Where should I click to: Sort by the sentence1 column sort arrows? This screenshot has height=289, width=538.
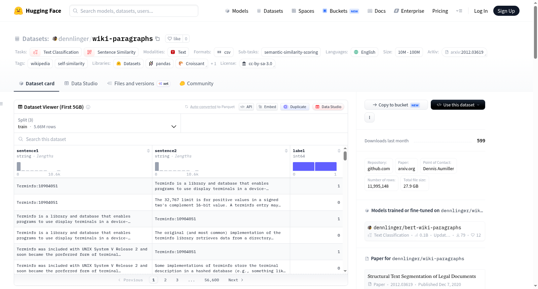pyautogui.click(x=148, y=151)
